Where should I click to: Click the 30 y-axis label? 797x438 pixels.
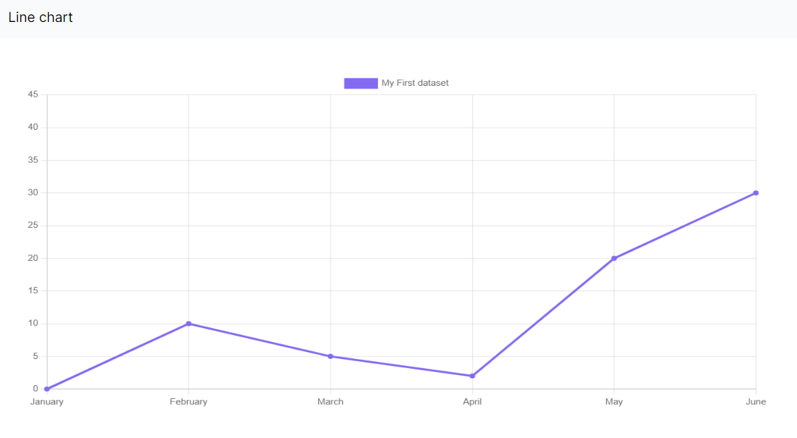33,193
